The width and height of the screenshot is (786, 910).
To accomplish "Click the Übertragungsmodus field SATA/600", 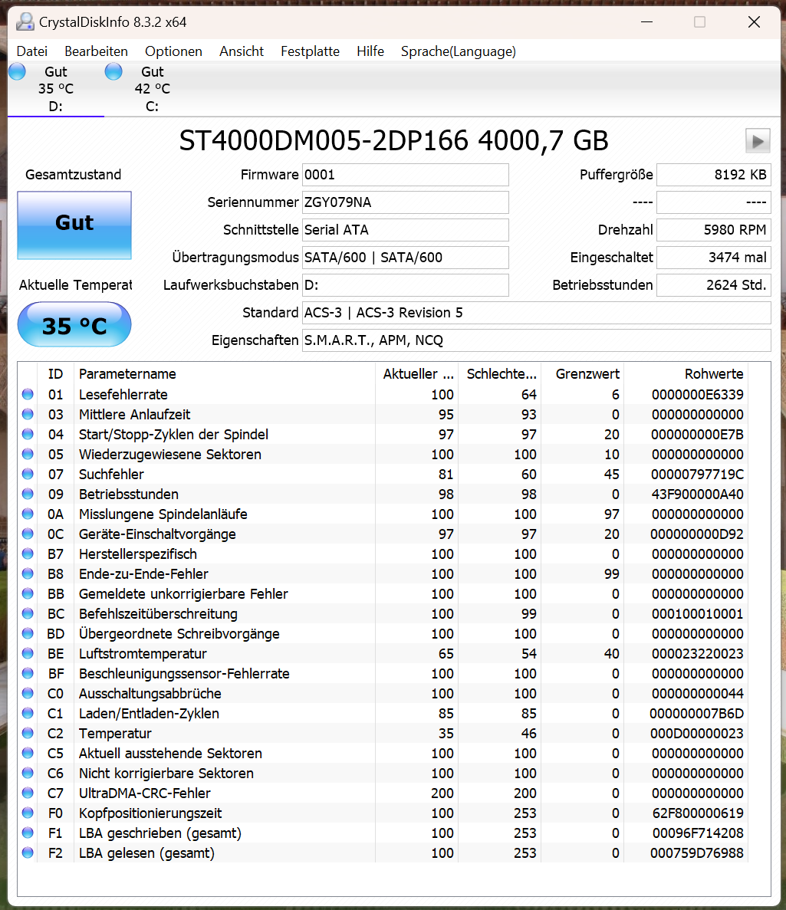I will (x=405, y=258).
